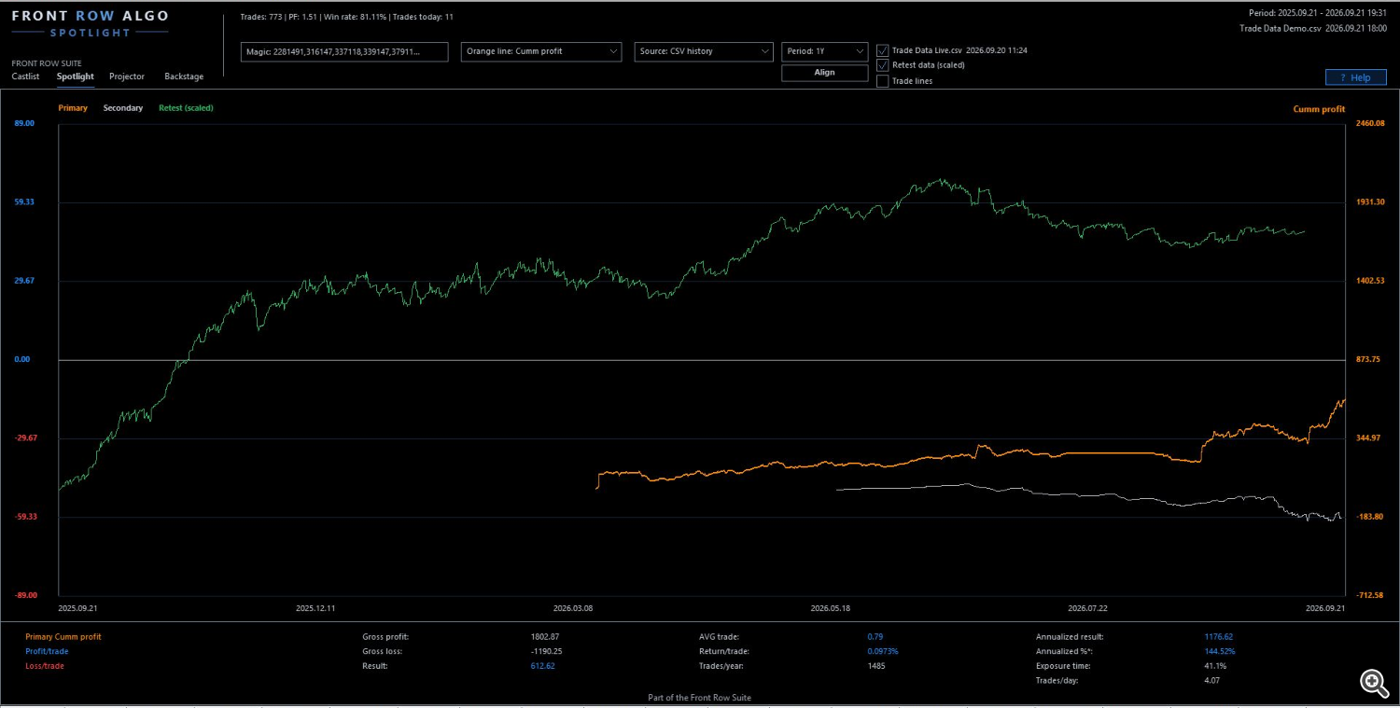Select the Secondary legend label

pos(123,108)
